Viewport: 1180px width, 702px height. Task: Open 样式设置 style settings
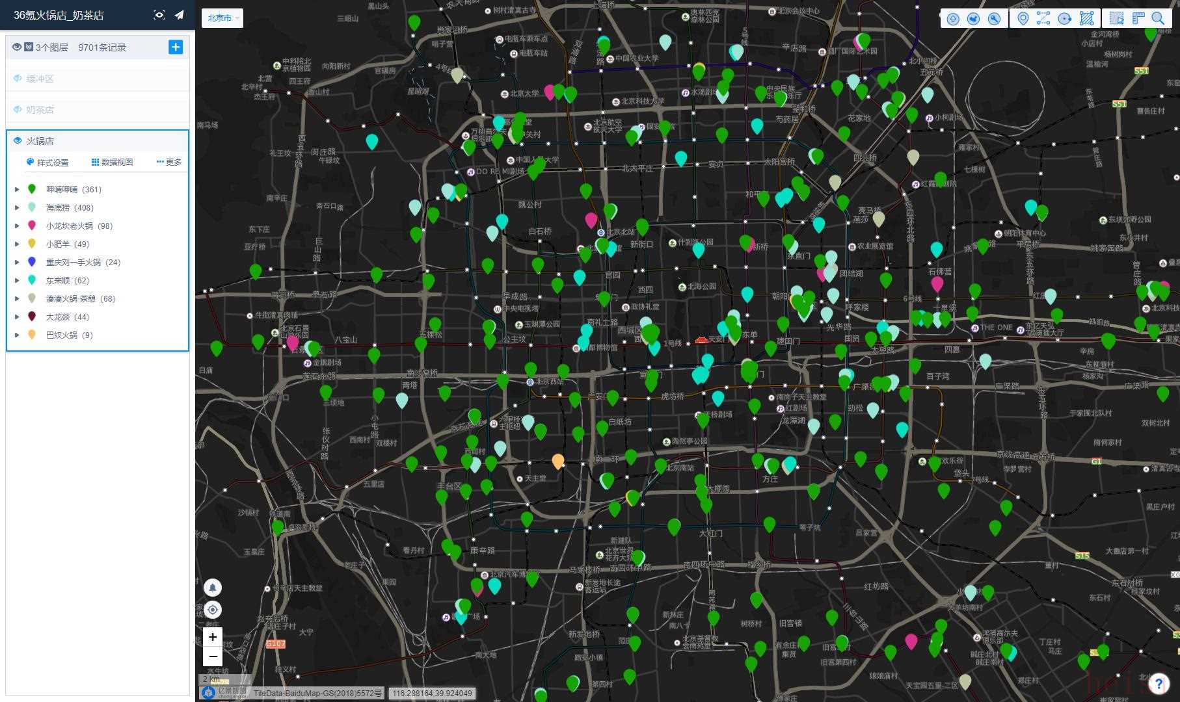pos(47,162)
